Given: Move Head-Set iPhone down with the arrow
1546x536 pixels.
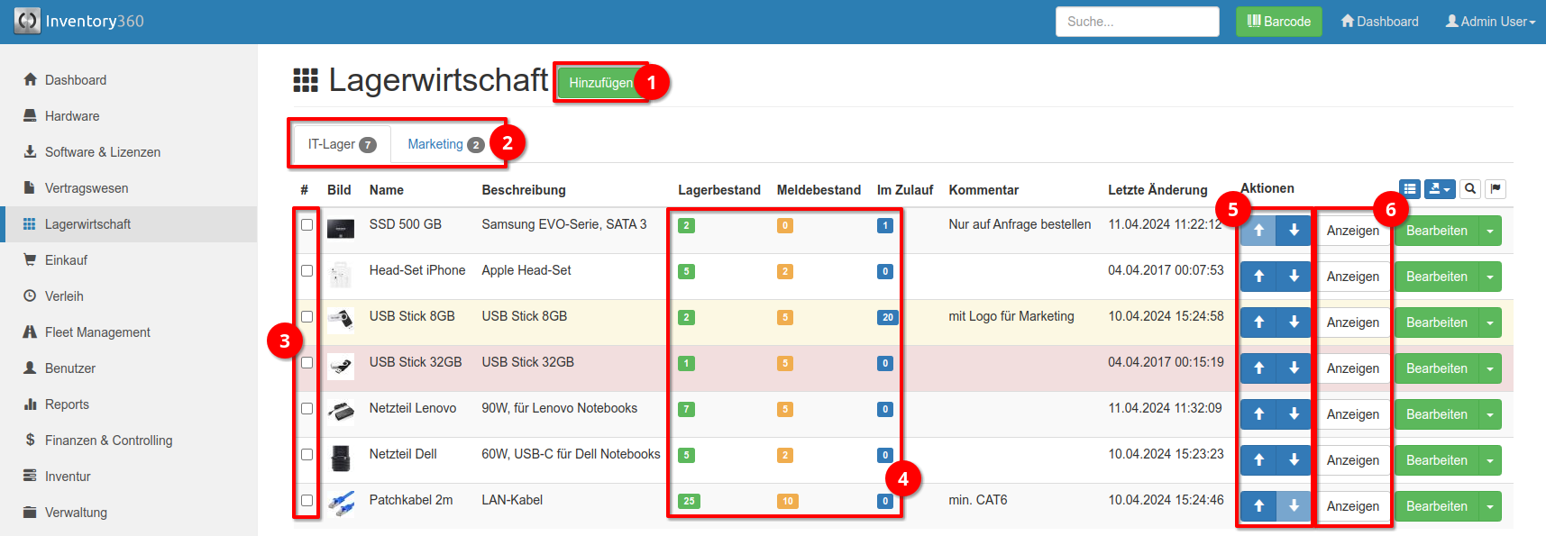Looking at the screenshot, I should [x=1294, y=277].
